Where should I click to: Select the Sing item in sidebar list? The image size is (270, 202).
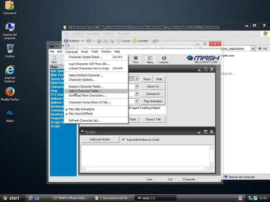click(54, 90)
